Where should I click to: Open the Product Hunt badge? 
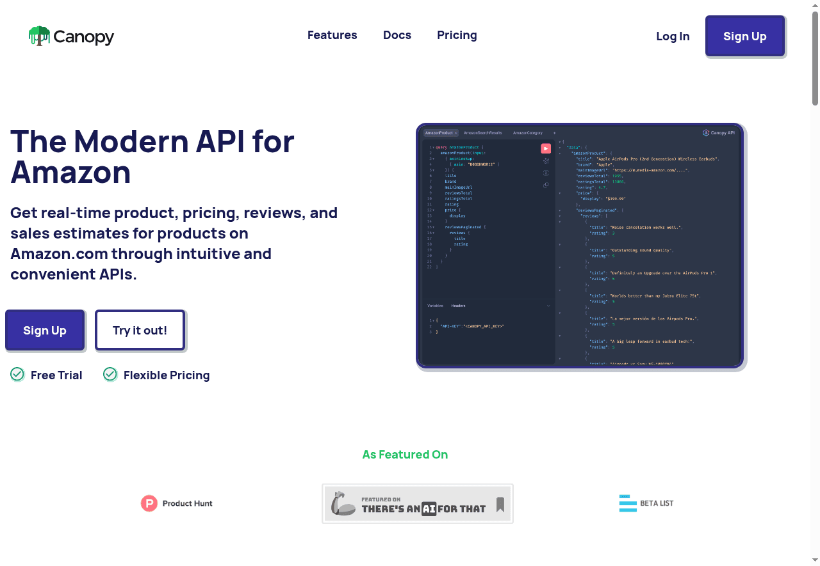(x=176, y=503)
